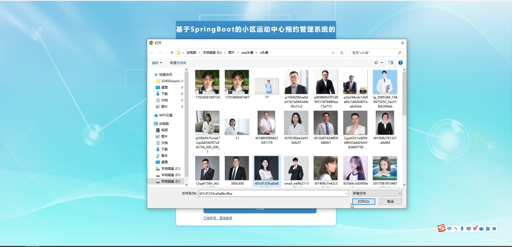Image resolution: width=512 pixels, height=247 pixels.
Task: Select image t01fa9c3d3900e thumbnail
Action: pos(355,168)
